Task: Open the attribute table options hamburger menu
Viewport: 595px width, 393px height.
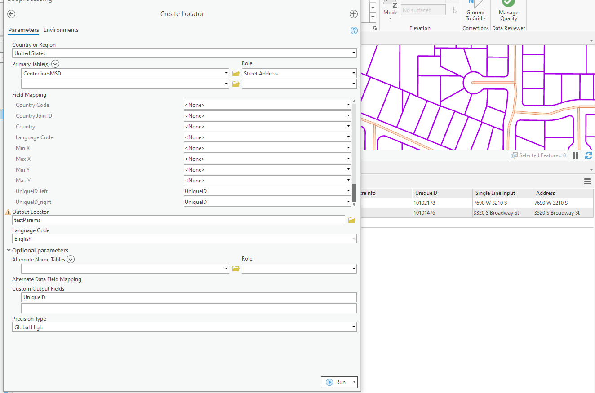Action: pos(587,181)
